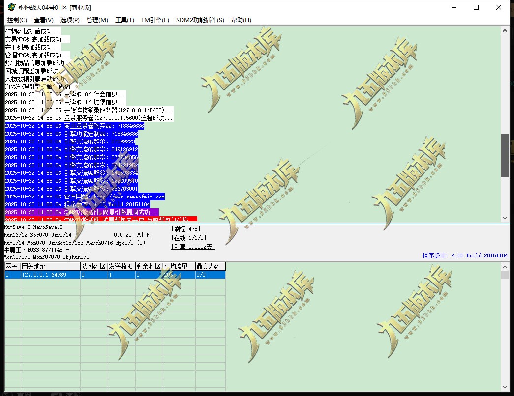The image size is (514, 396).
Task: Click log line 开始连接登录服务器
Action: tap(89, 110)
